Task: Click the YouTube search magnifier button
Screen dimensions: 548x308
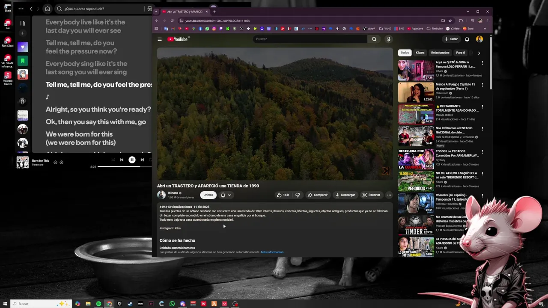Action: [x=374, y=39]
